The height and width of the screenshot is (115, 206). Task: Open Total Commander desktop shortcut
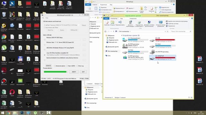pos(20,60)
